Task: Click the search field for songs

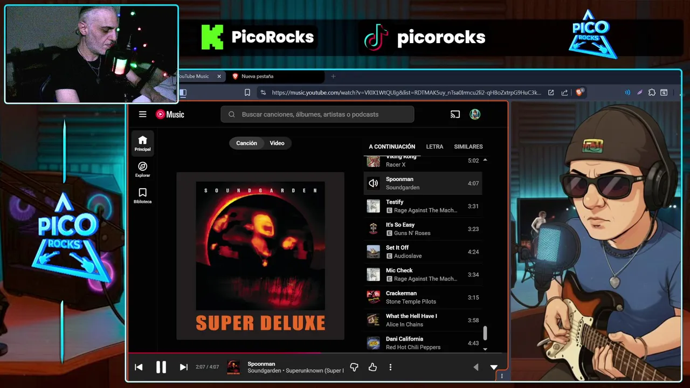Action: pos(318,114)
